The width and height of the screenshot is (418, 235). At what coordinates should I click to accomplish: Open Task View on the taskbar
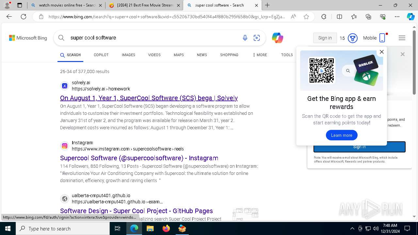click(118, 228)
